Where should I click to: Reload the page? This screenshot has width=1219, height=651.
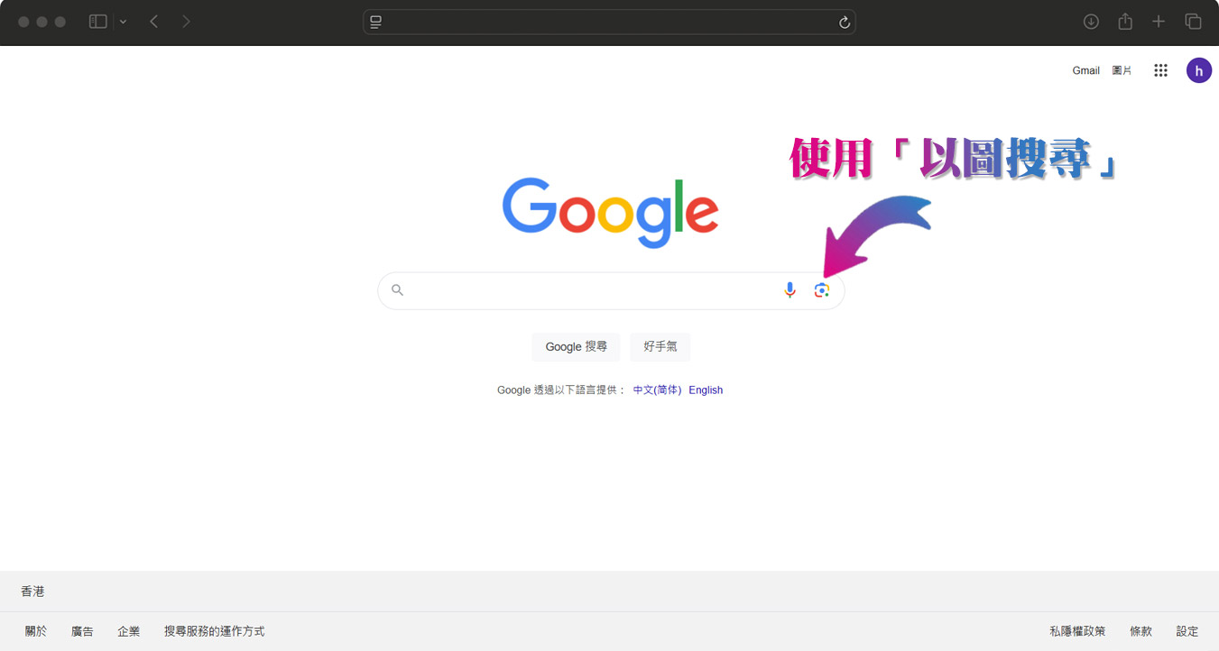pos(845,23)
